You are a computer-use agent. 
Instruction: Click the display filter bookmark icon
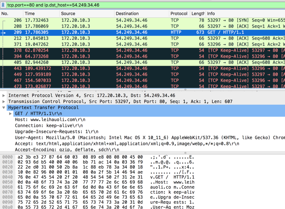pos(3,5)
